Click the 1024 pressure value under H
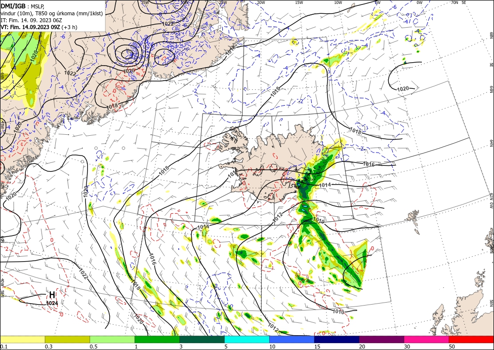The width and height of the screenshot is (494, 350). pos(52,303)
